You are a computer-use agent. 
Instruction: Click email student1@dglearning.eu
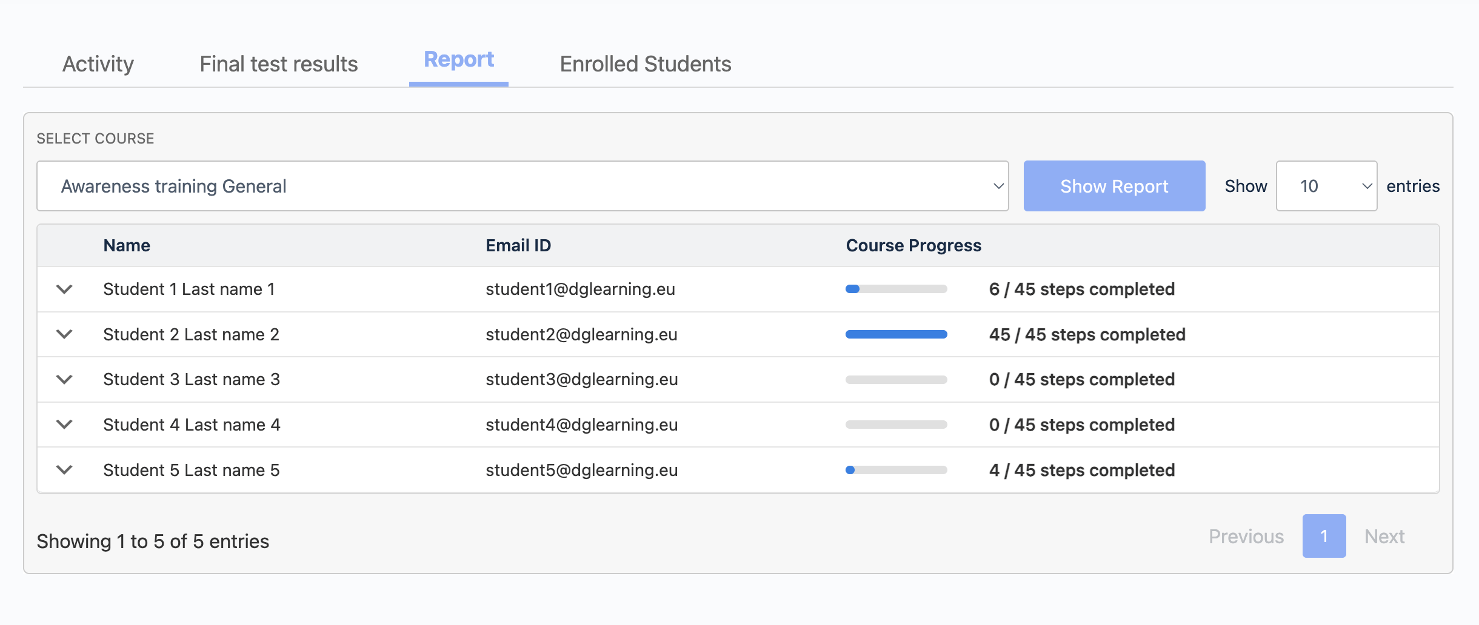pos(580,289)
